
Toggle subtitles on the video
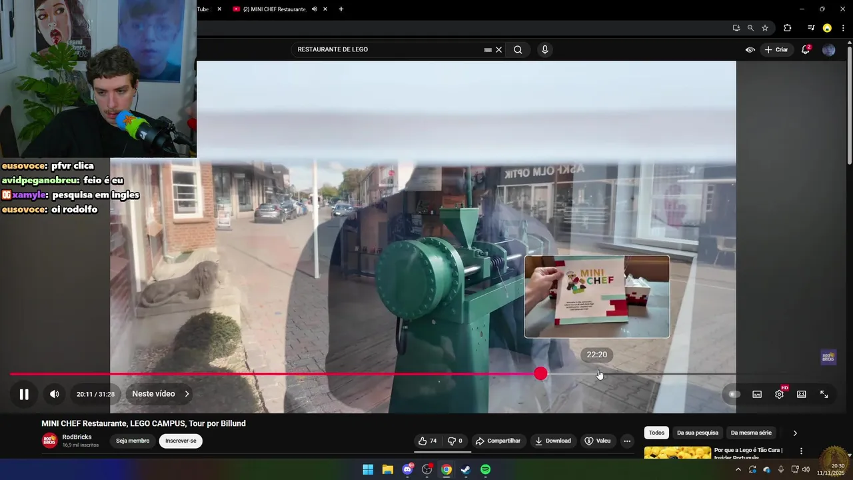(x=757, y=394)
